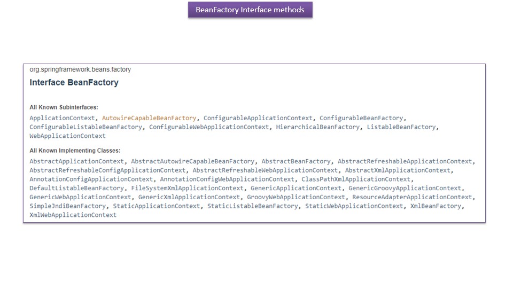This screenshot has height=282, width=513.
Task: Open the ConfigurableListableBeanFactory link
Action: (x=85, y=127)
